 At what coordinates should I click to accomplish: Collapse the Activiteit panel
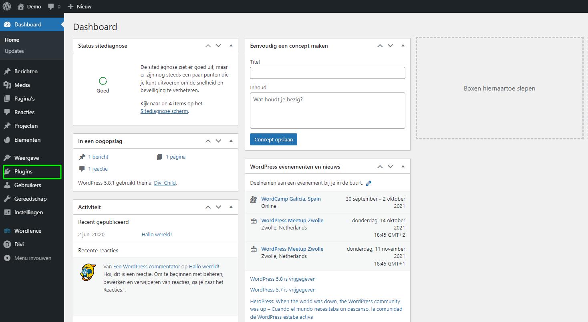click(x=231, y=207)
